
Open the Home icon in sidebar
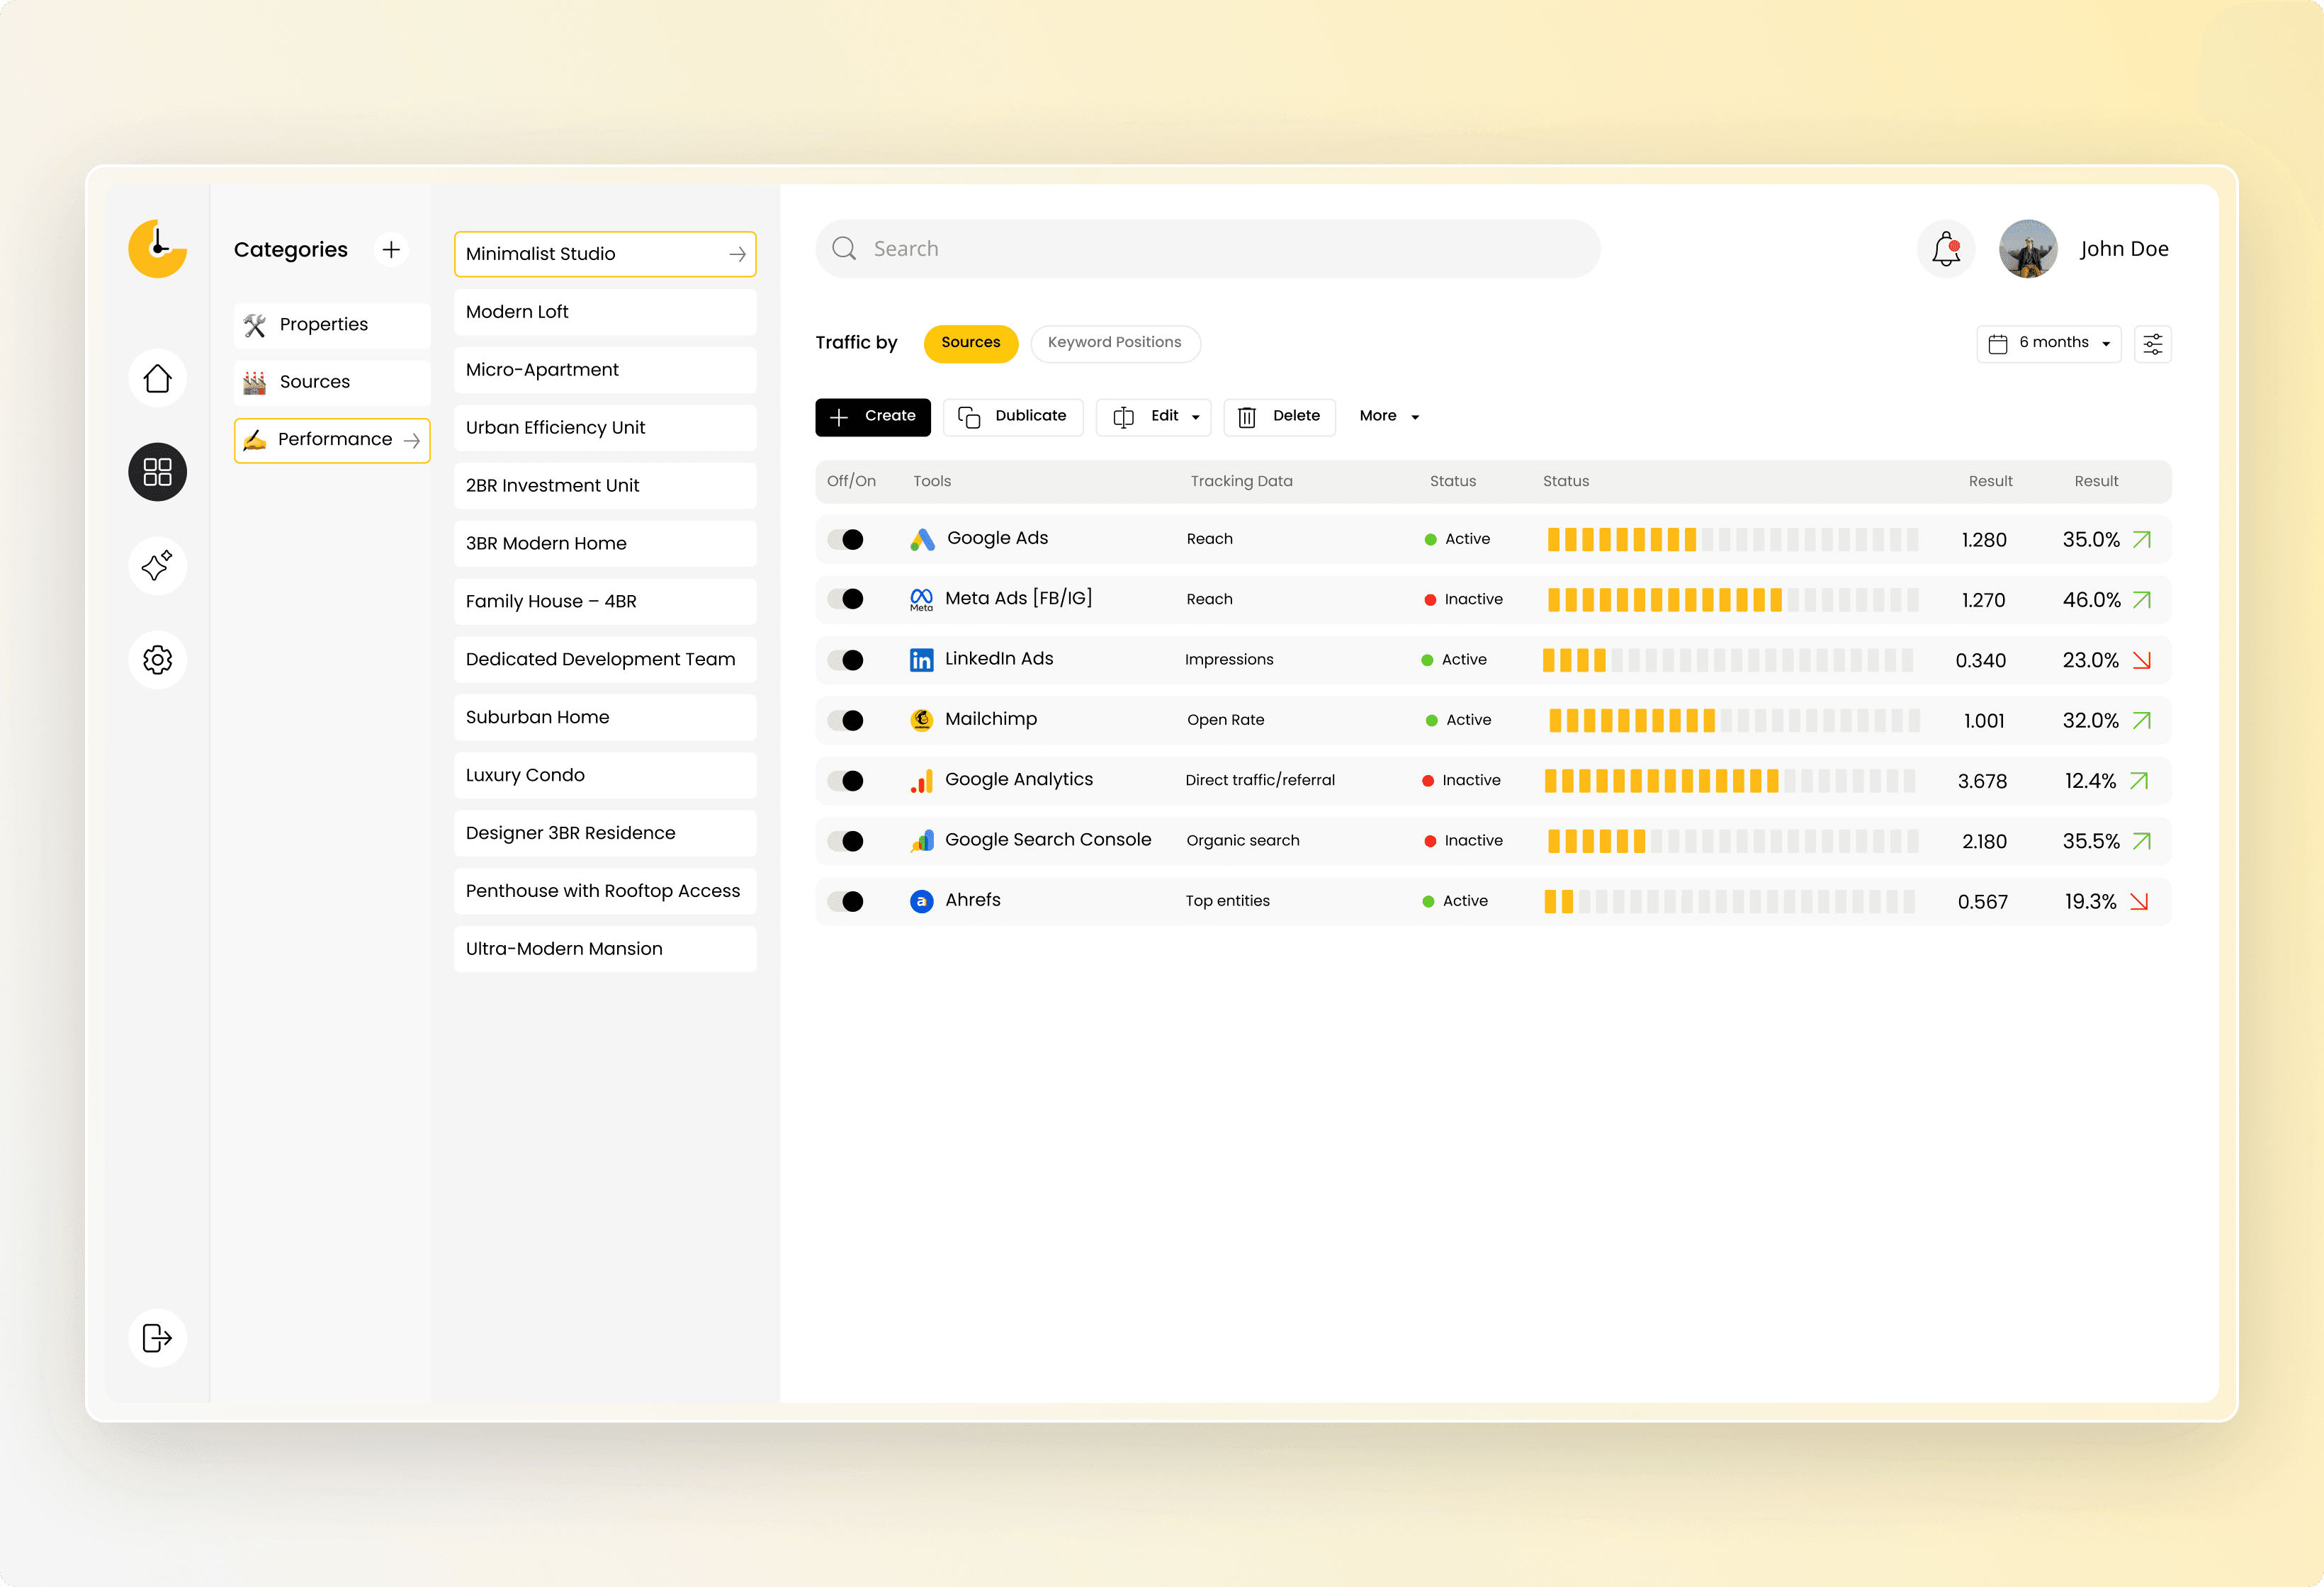coord(157,378)
